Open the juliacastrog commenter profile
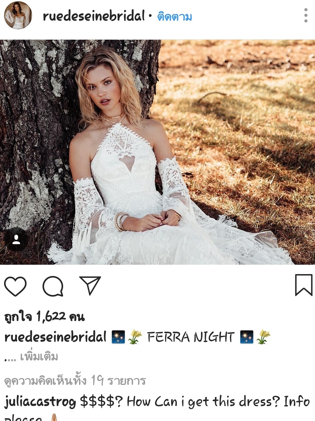The image size is (315, 421). [40, 402]
